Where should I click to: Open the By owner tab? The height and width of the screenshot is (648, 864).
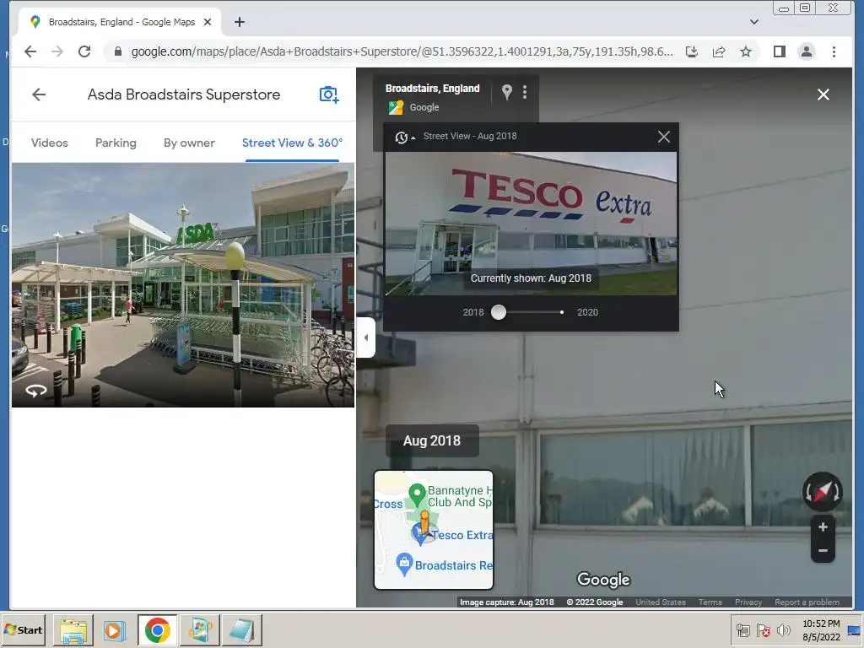(x=189, y=143)
